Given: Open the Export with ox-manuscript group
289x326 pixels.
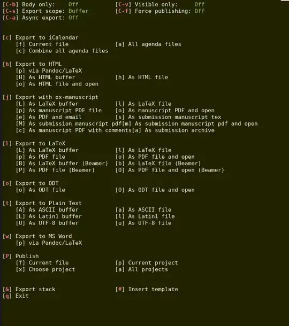Looking at the screenshot, I should [50, 97].
